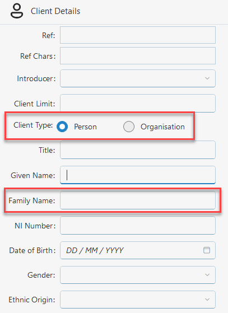Open the Date of Birth calendar picker icon
This screenshot has height=313, width=228.
(207, 250)
